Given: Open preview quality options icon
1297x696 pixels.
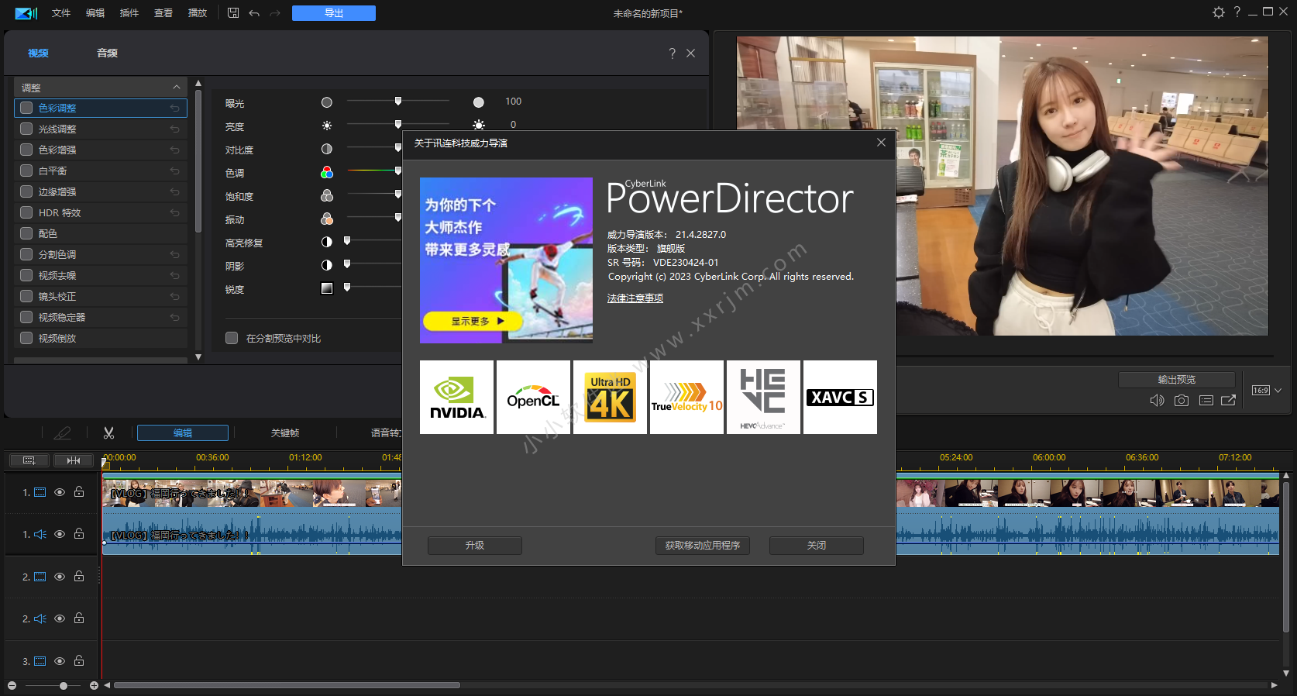Looking at the screenshot, I should (1206, 401).
